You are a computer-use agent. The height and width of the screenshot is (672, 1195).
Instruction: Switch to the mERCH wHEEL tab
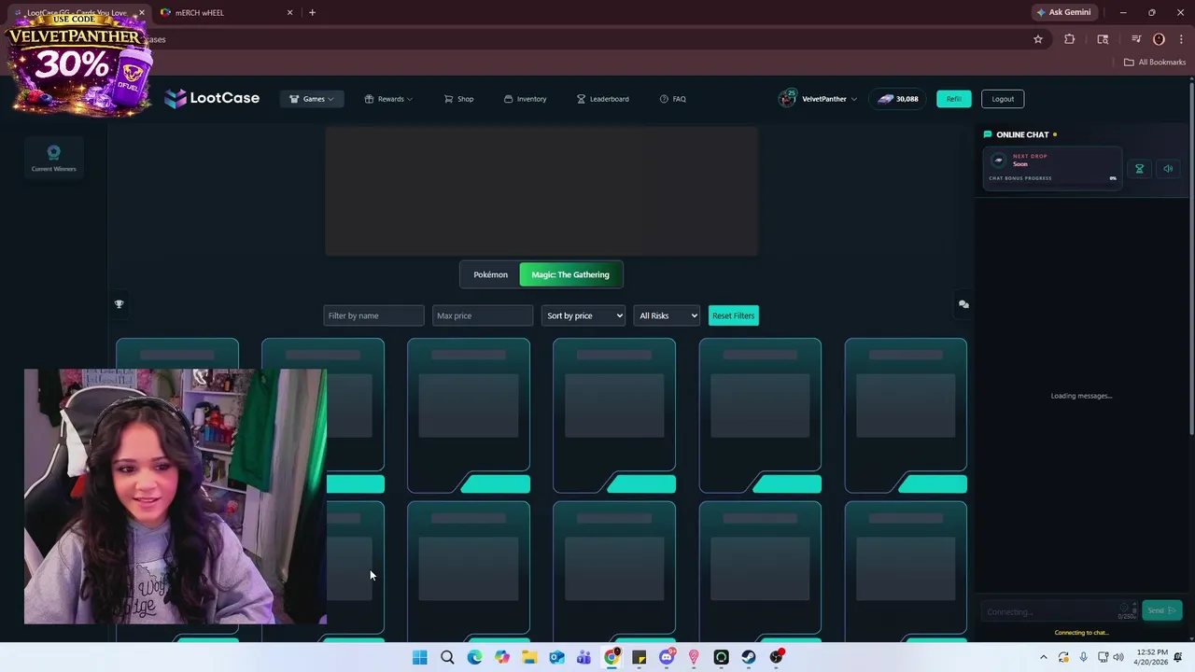(x=224, y=12)
